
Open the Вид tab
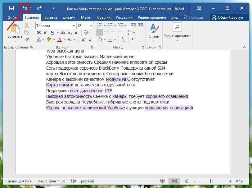(174, 17)
